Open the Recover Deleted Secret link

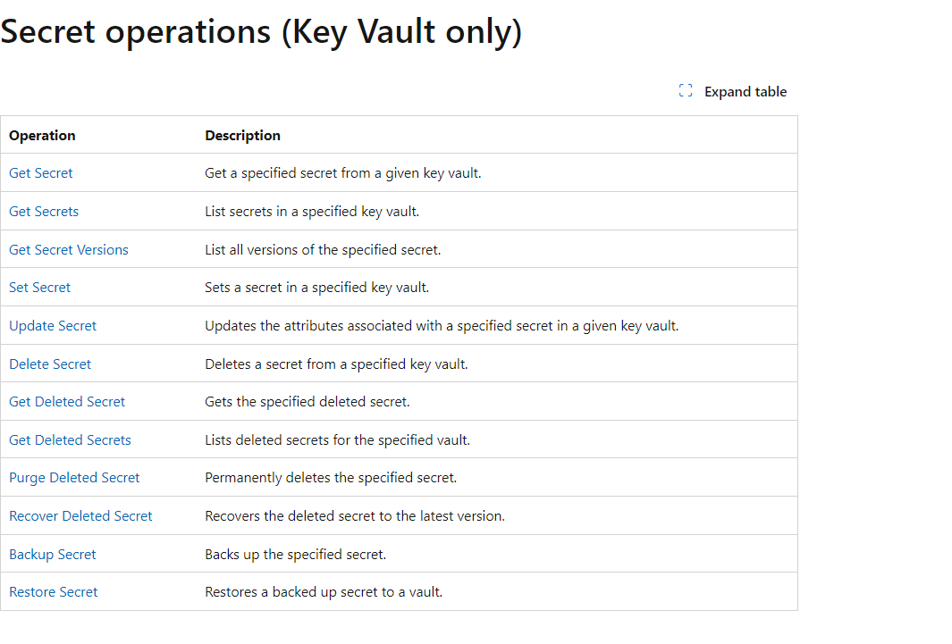[x=80, y=515]
